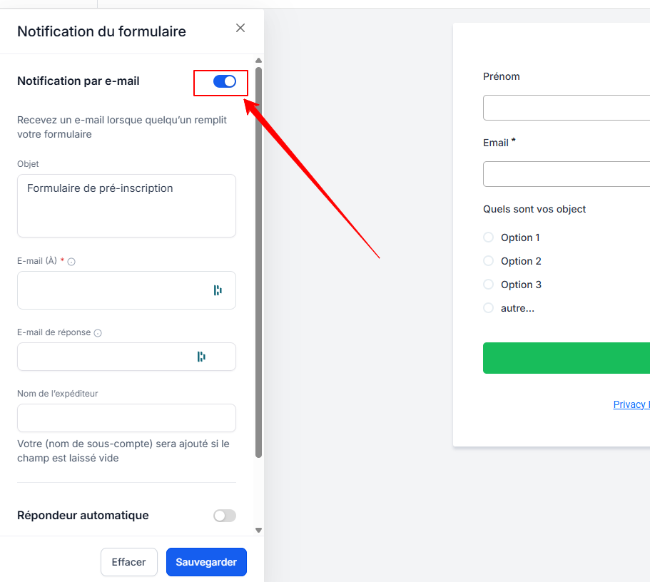The width and height of the screenshot is (650, 582).
Task: Select the autre... radio option
Action: 489,308
